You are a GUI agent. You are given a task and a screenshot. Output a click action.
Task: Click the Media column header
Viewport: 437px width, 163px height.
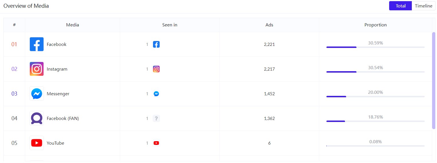tap(72, 25)
